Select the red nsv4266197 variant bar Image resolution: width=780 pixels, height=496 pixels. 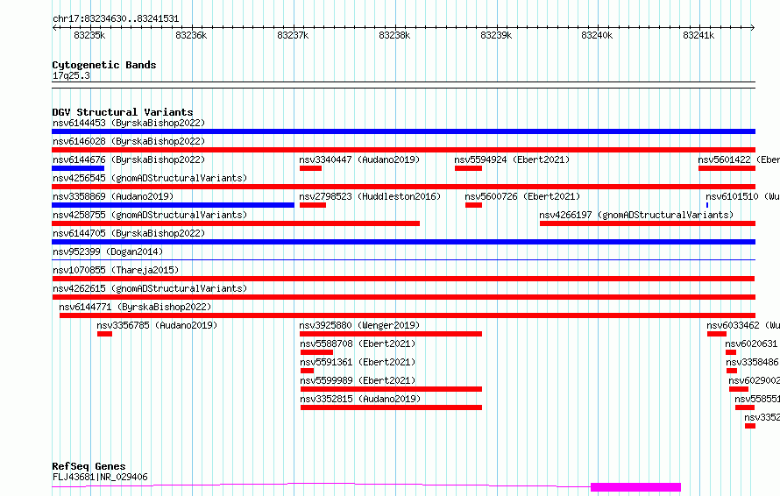(648, 223)
